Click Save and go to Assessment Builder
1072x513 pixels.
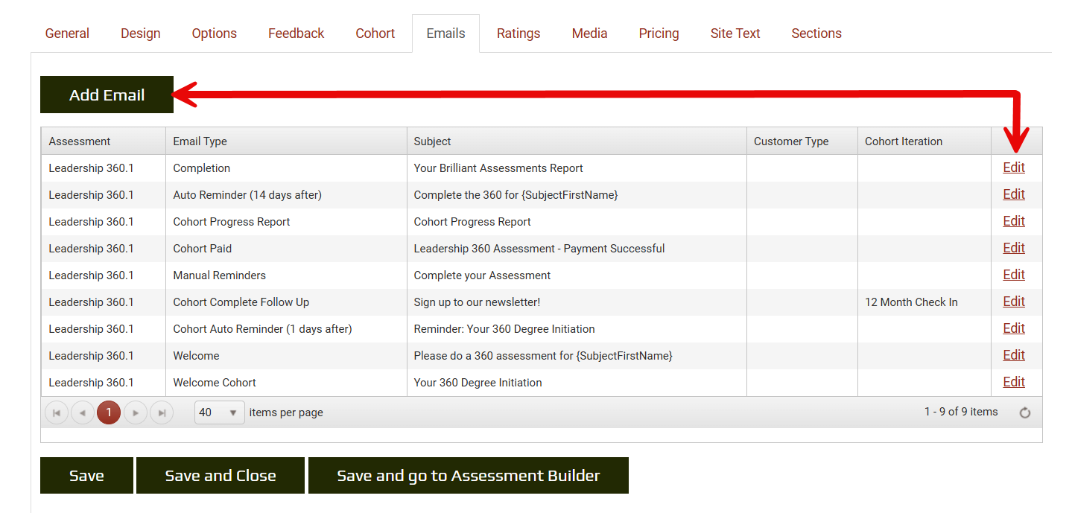click(x=468, y=475)
